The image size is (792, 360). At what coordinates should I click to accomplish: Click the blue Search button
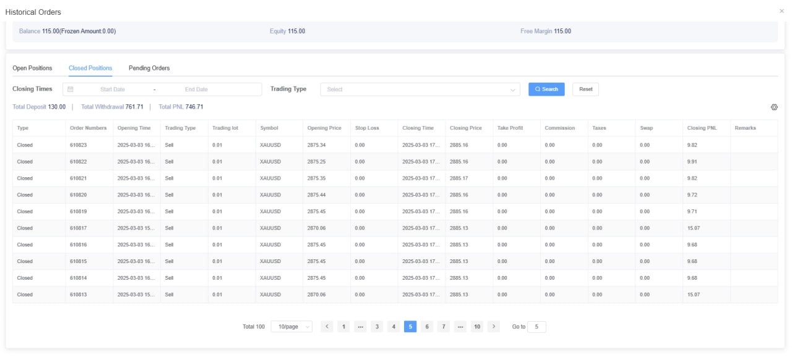(546, 90)
